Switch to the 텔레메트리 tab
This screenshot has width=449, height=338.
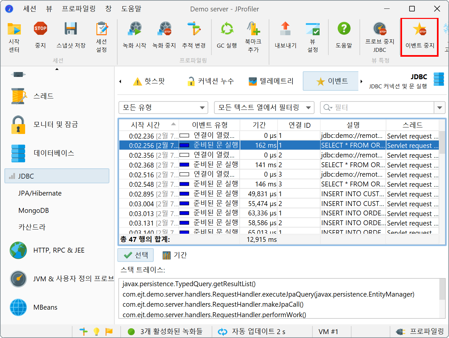tap(271, 81)
